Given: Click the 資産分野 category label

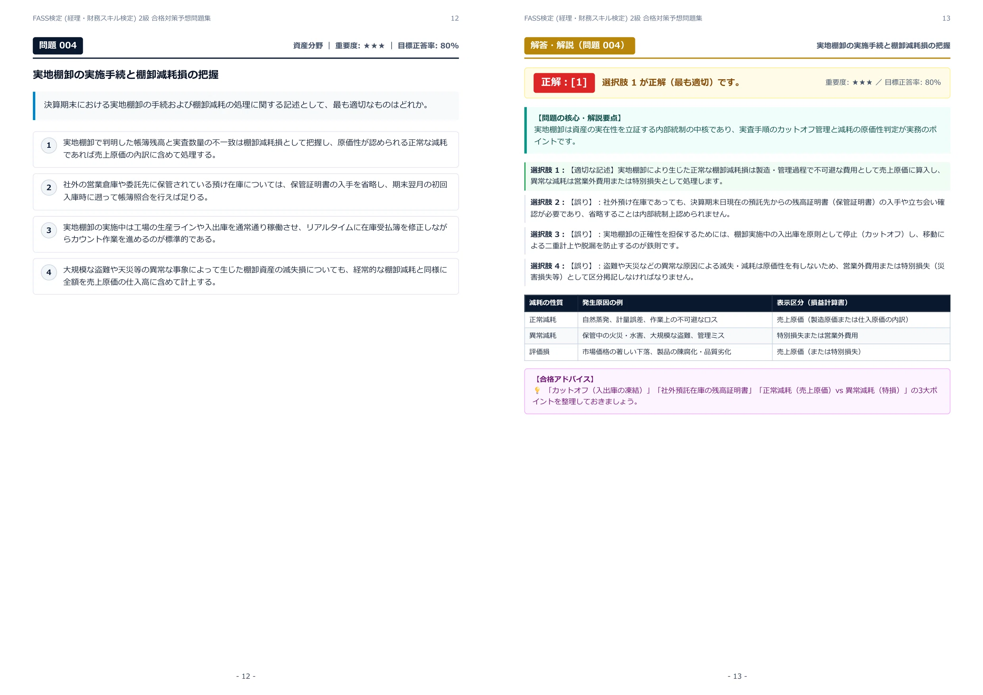Looking at the screenshot, I should click(308, 46).
